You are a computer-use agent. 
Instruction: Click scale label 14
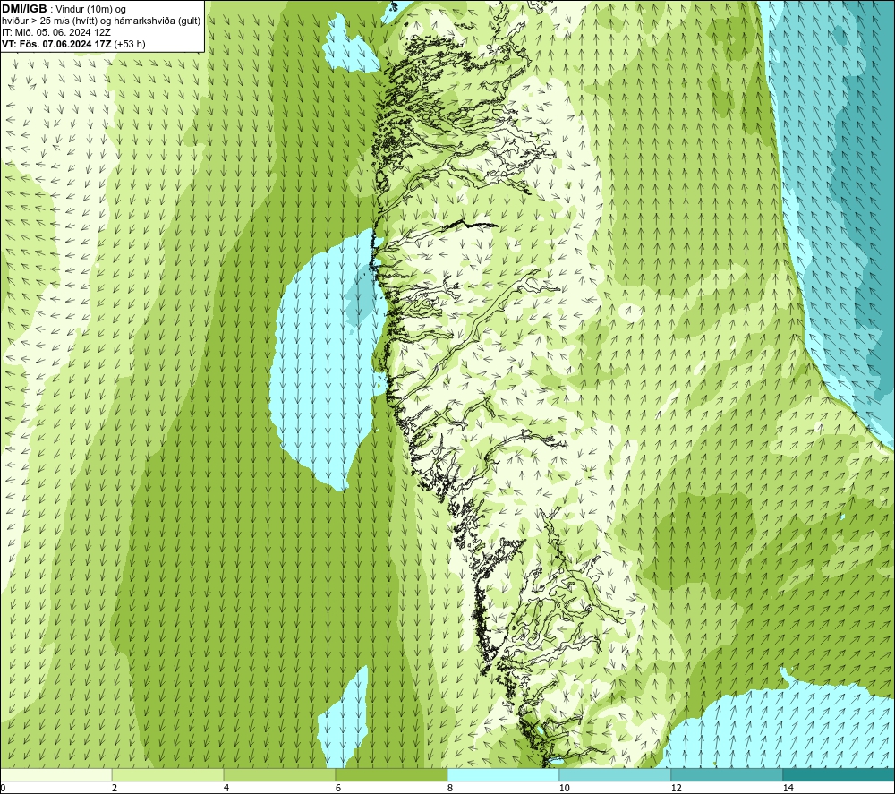788,788
